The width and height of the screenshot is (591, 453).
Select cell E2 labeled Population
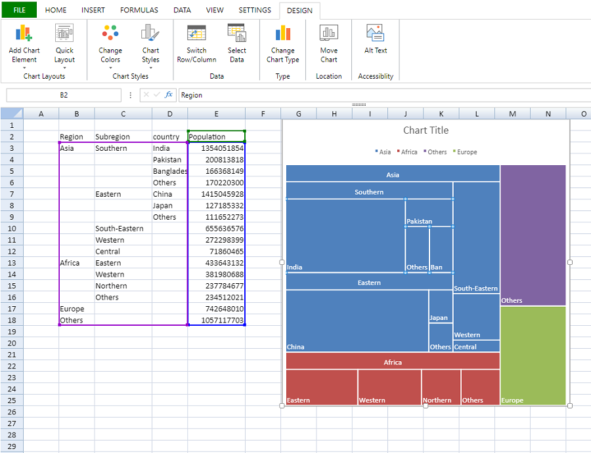point(216,136)
